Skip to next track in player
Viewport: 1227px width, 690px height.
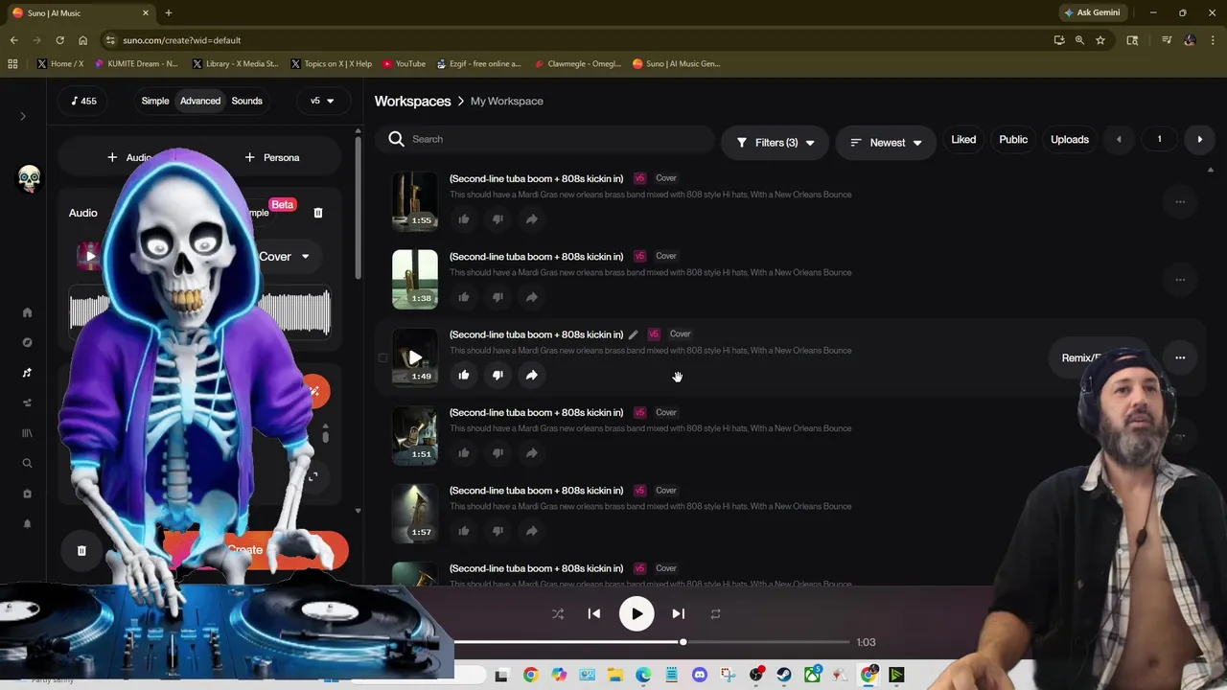[x=678, y=614]
